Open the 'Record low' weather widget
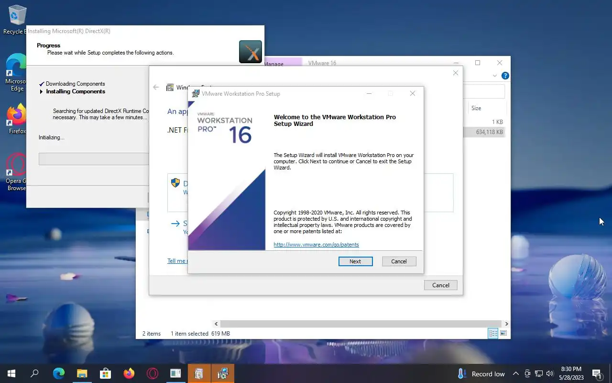 click(x=481, y=374)
